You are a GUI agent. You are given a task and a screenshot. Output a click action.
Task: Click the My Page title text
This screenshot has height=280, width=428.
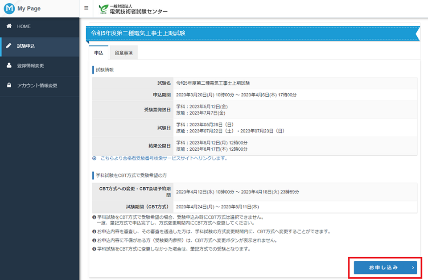point(29,8)
